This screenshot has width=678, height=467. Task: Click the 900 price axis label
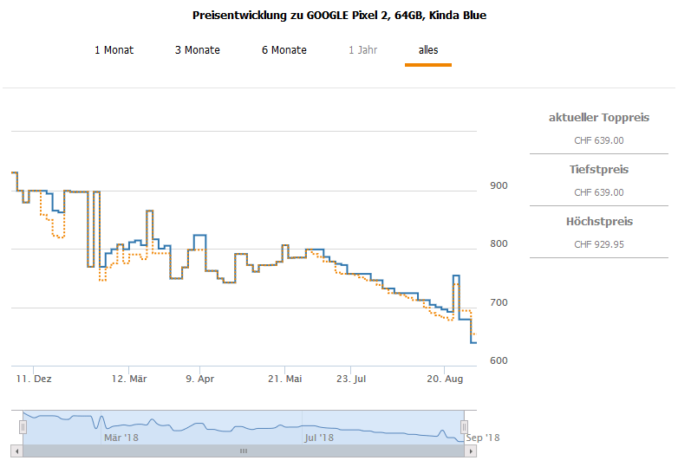pyautogui.click(x=499, y=186)
